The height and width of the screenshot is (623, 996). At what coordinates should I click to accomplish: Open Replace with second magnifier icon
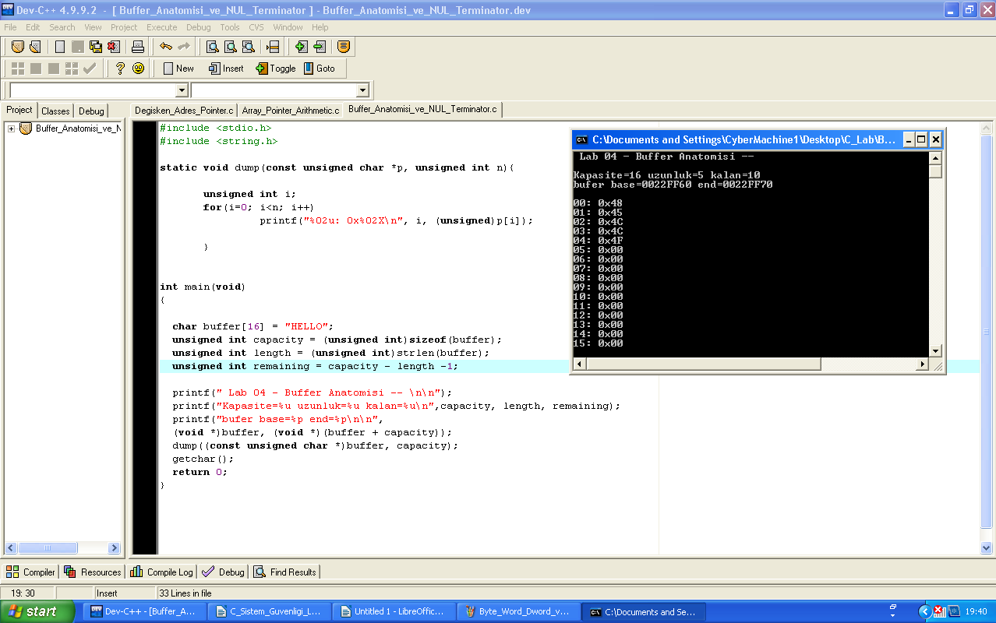click(x=231, y=47)
